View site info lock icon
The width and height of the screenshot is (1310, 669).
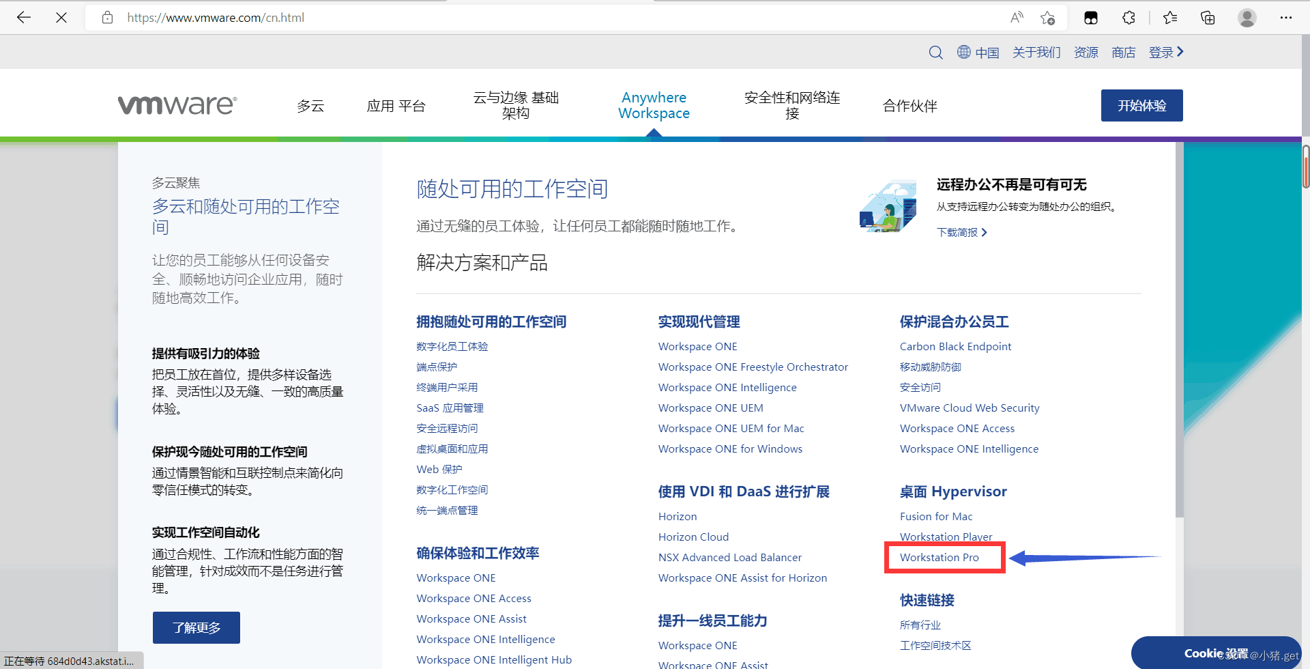(x=107, y=18)
